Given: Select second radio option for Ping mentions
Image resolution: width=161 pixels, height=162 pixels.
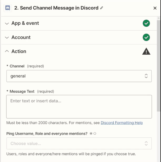Looking at the screenshot, I should (x=95, y=134).
